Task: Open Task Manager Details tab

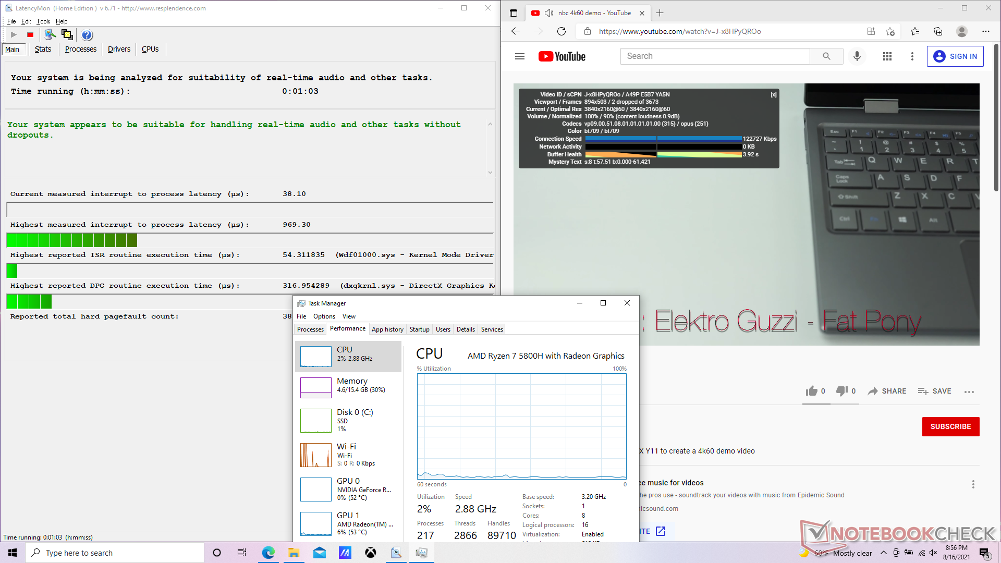Action: pos(465,329)
